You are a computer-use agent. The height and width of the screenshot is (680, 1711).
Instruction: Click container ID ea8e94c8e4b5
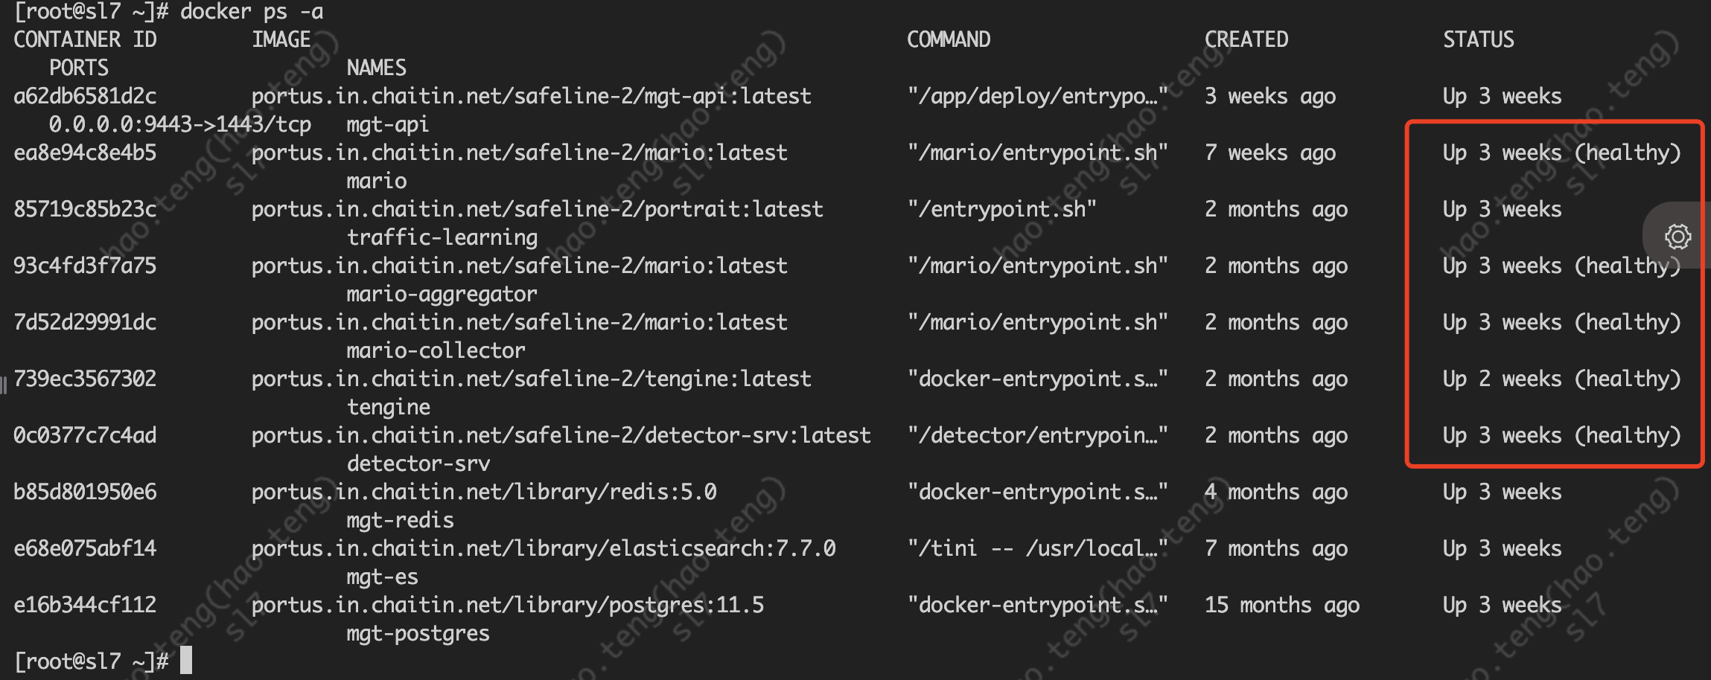pyautogui.click(x=85, y=153)
